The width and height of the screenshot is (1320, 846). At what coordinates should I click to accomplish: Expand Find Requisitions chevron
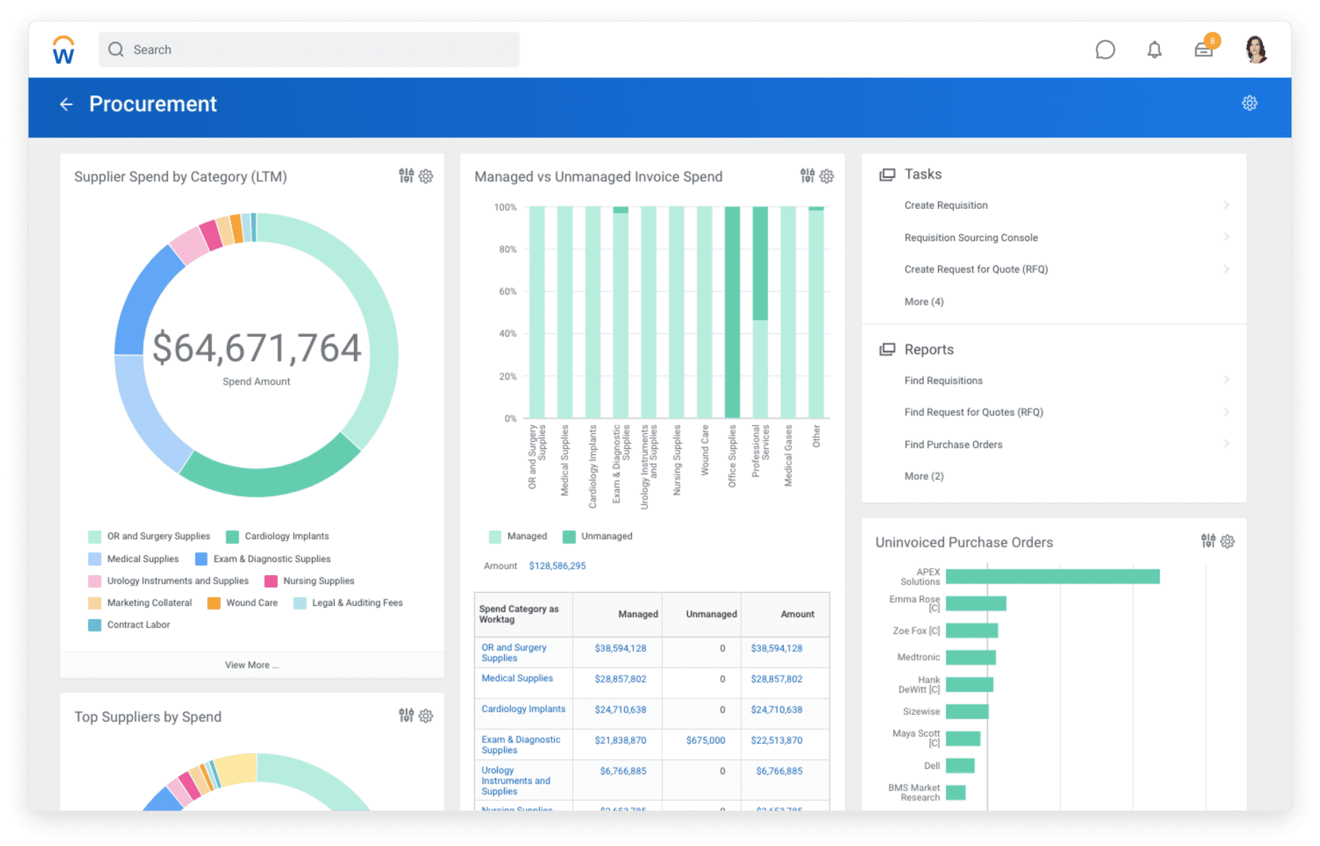tap(1226, 380)
